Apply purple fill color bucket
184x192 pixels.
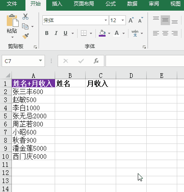(x=102, y=33)
